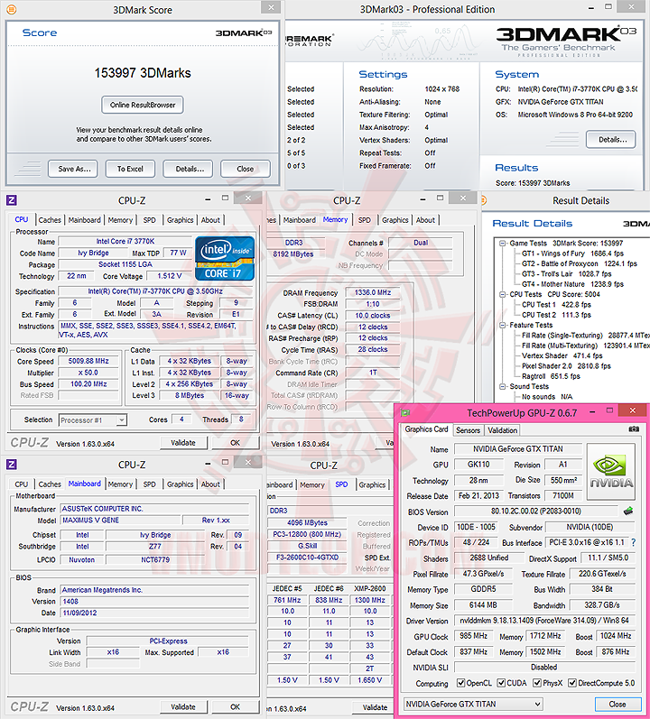Click Validate in top CPU-Z CPU window
The width and height of the screenshot is (650, 719).
click(x=183, y=443)
